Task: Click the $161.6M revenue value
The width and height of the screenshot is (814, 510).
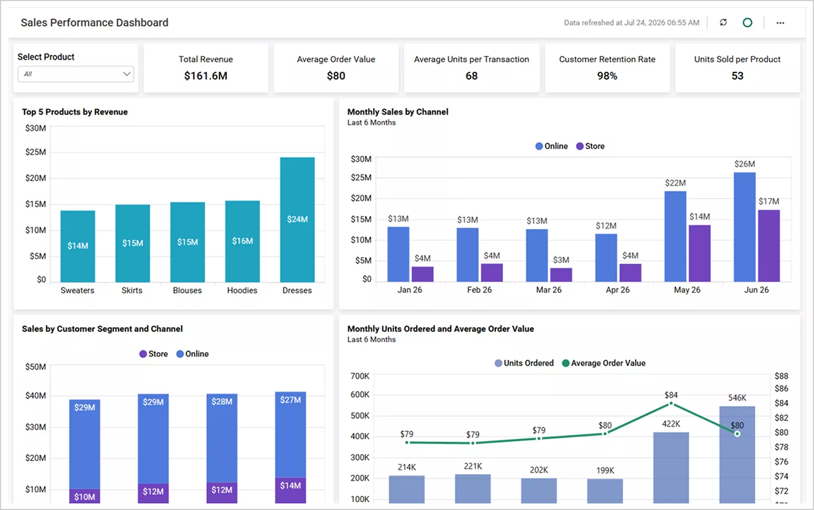Action: coord(206,76)
